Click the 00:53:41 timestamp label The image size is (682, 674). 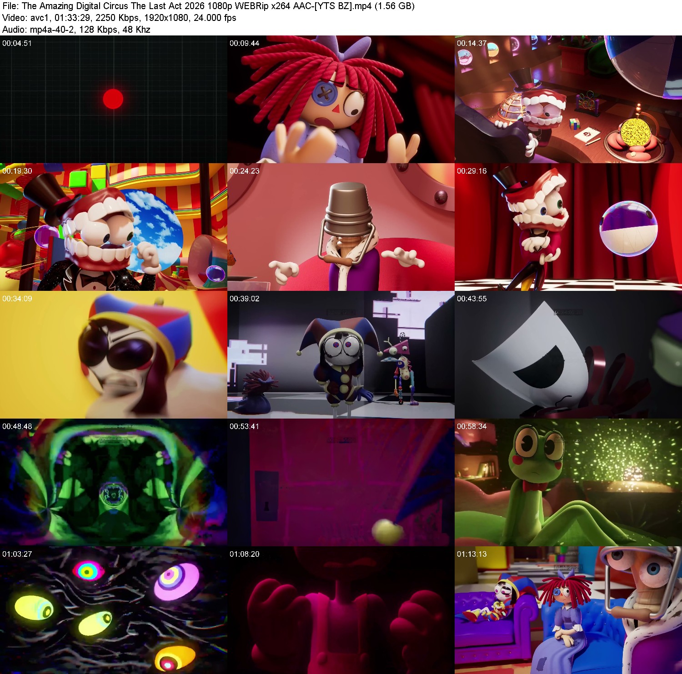click(x=244, y=426)
